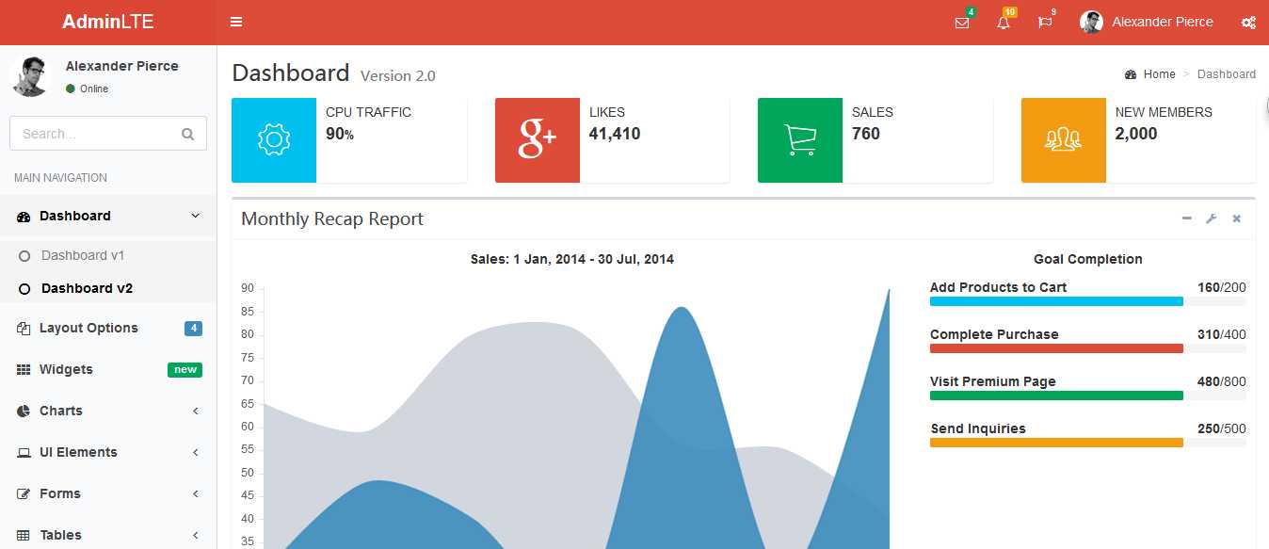Viewport: 1269px width, 549px height.
Task: Open the UI Elements menu item
Action: (108, 452)
